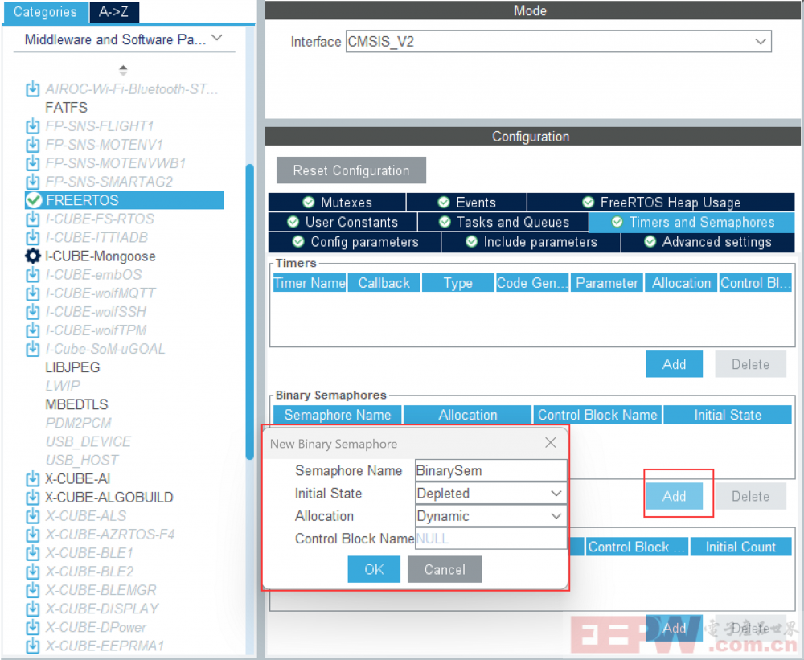Click gear icon beside I-CUBE-Mongoose
Image resolution: width=804 pixels, height=660 pixels.
(x=33, y=256)
